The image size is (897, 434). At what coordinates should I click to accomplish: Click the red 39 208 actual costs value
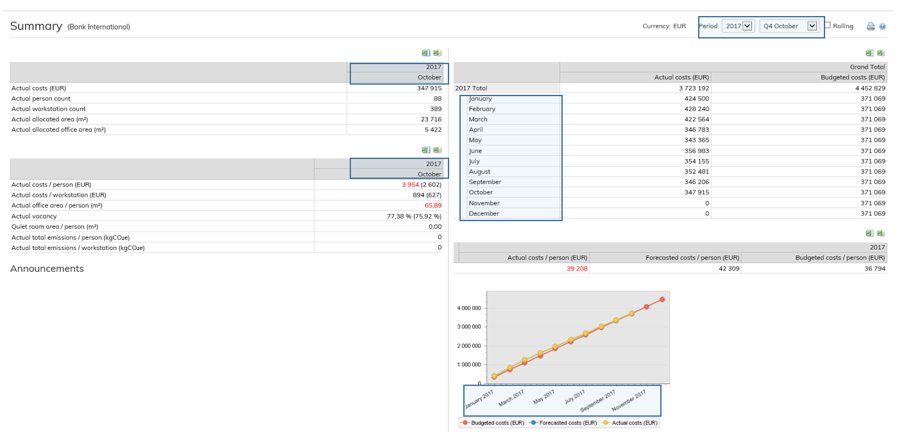click(576, 269)
